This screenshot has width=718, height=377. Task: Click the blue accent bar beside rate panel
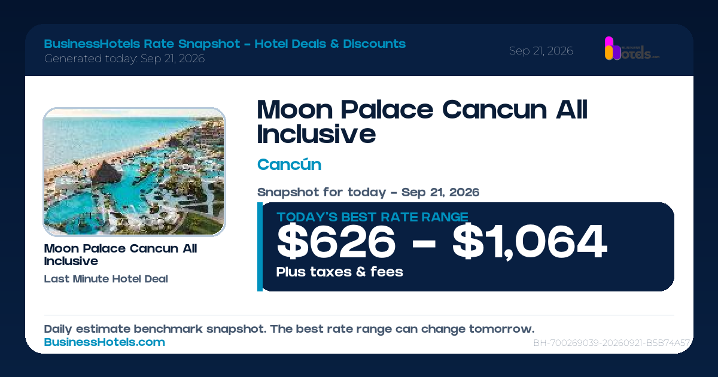[x=260, y=247]
